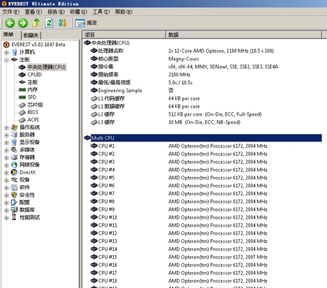Expand the DirectX tree node

7,173
